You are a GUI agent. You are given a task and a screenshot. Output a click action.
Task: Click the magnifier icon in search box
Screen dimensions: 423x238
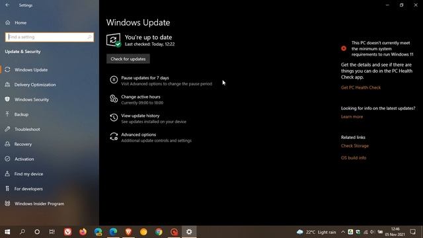coord(89,37)
